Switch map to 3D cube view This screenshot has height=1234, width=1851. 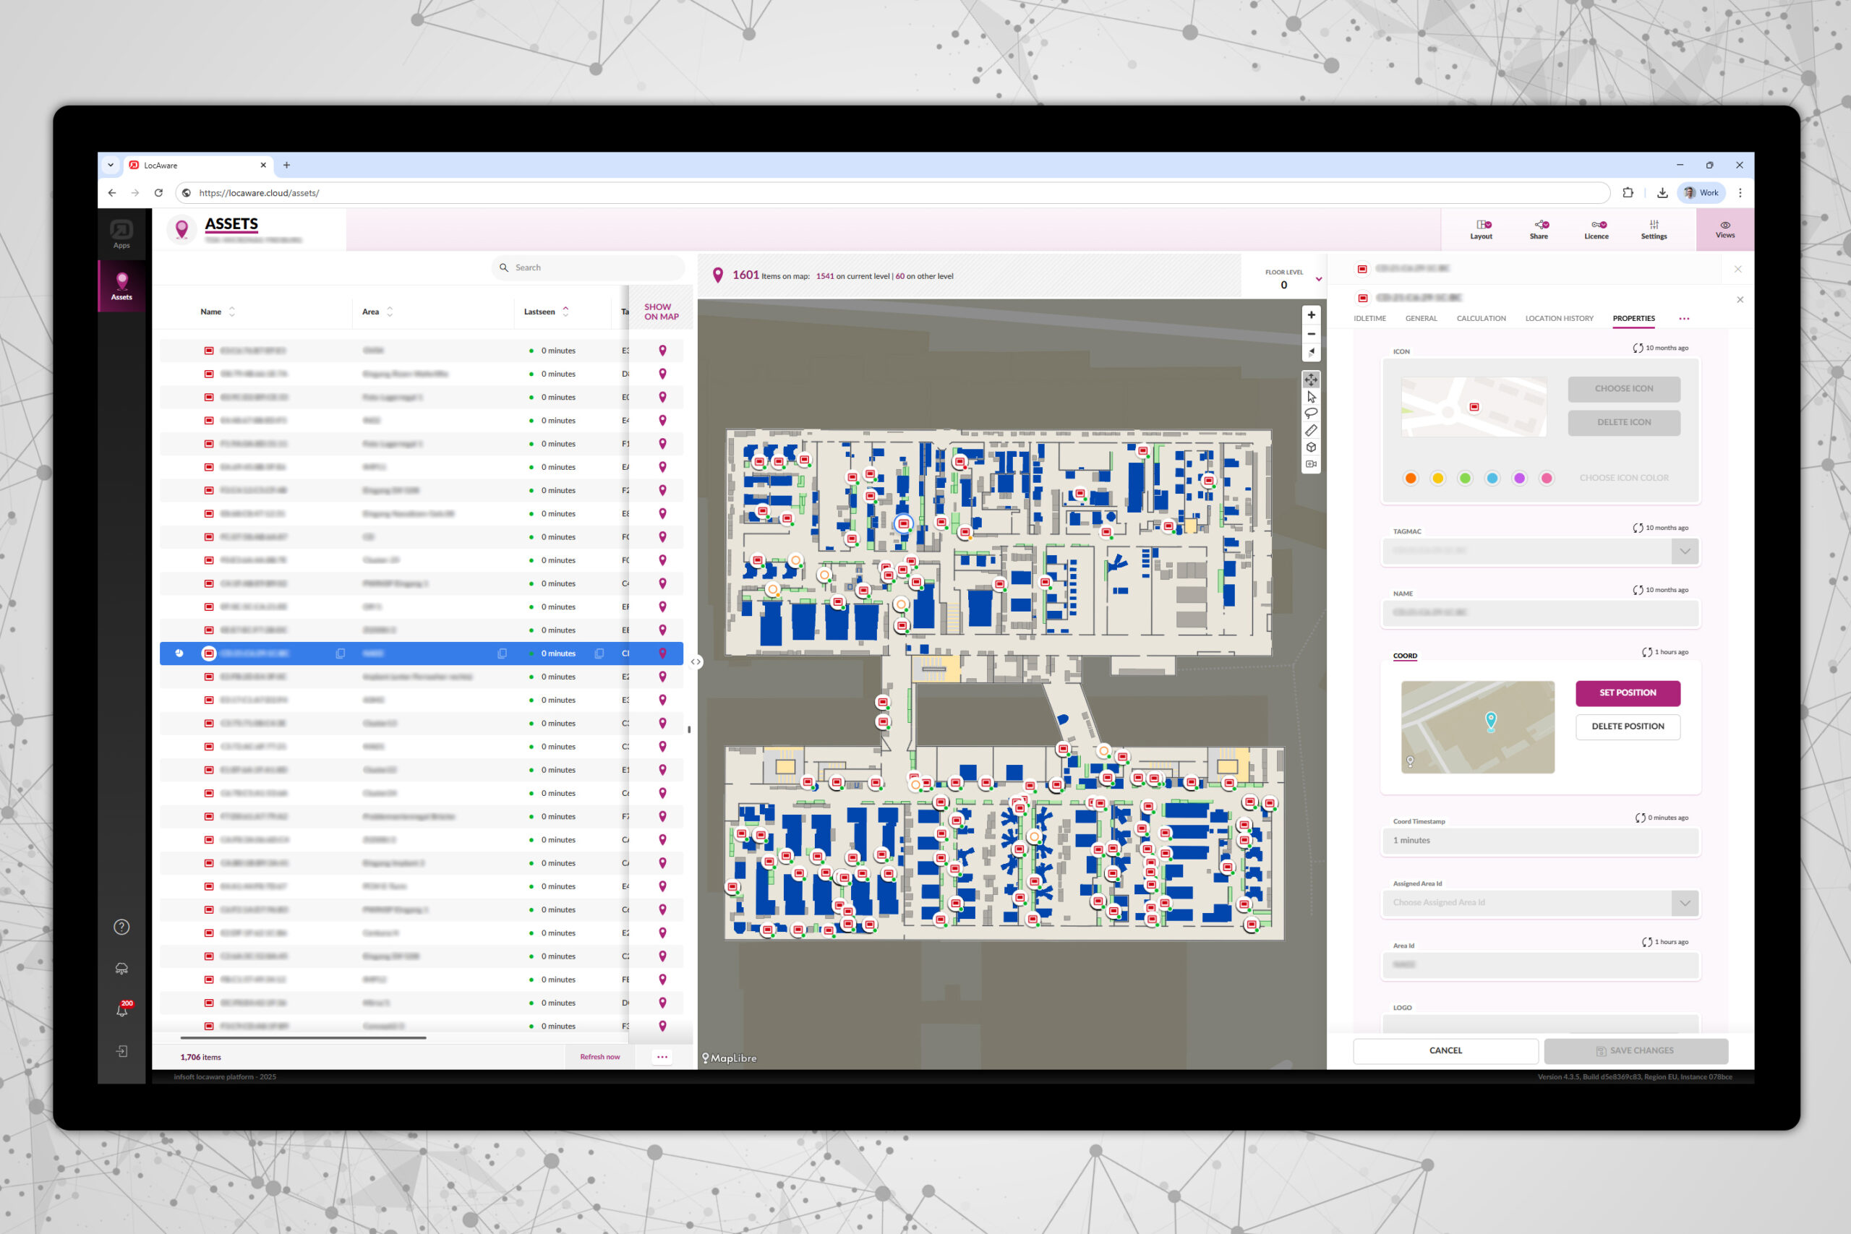[x=1310, y=447]
